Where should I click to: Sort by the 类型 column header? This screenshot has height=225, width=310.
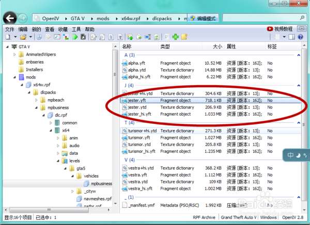(x=165, y=46)
